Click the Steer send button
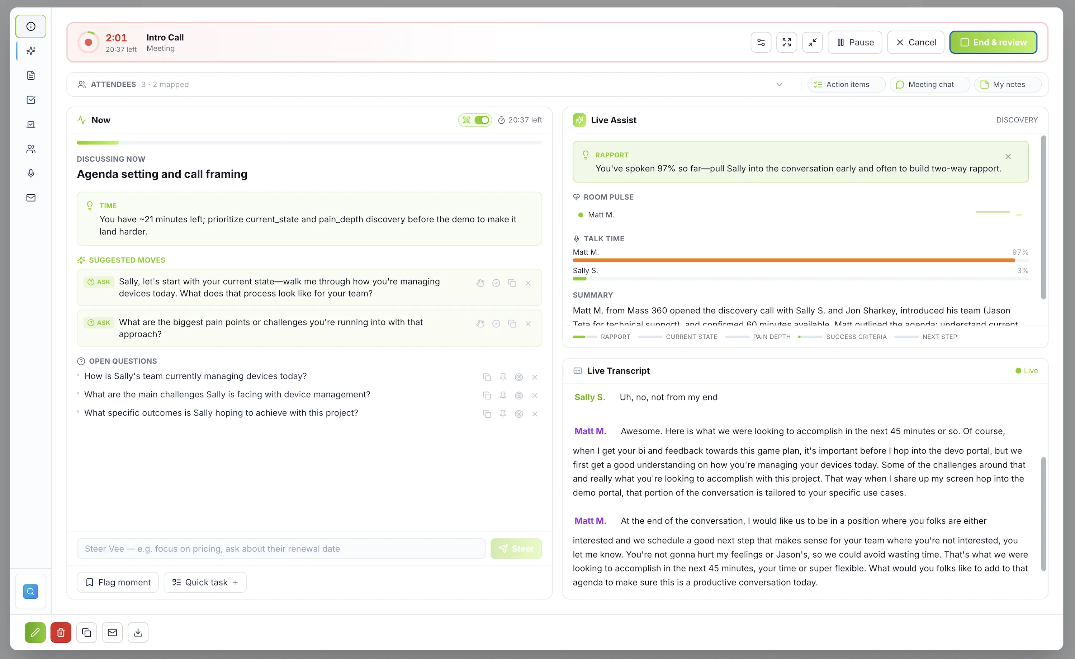Image resolution: width=1075 pixels, height=659 pixels. tap(516, 549)
